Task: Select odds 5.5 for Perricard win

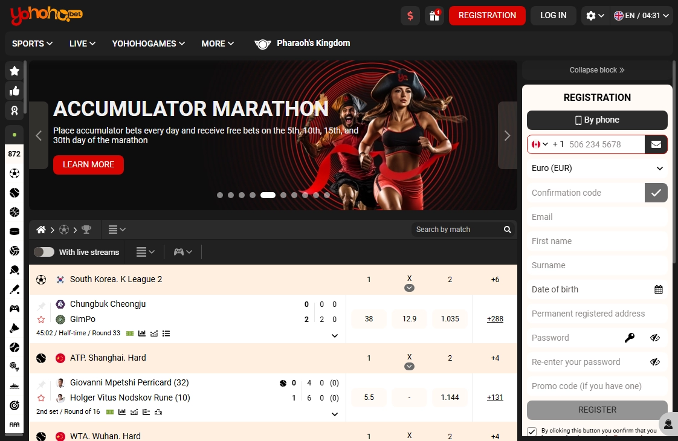Action: [369, 398]
